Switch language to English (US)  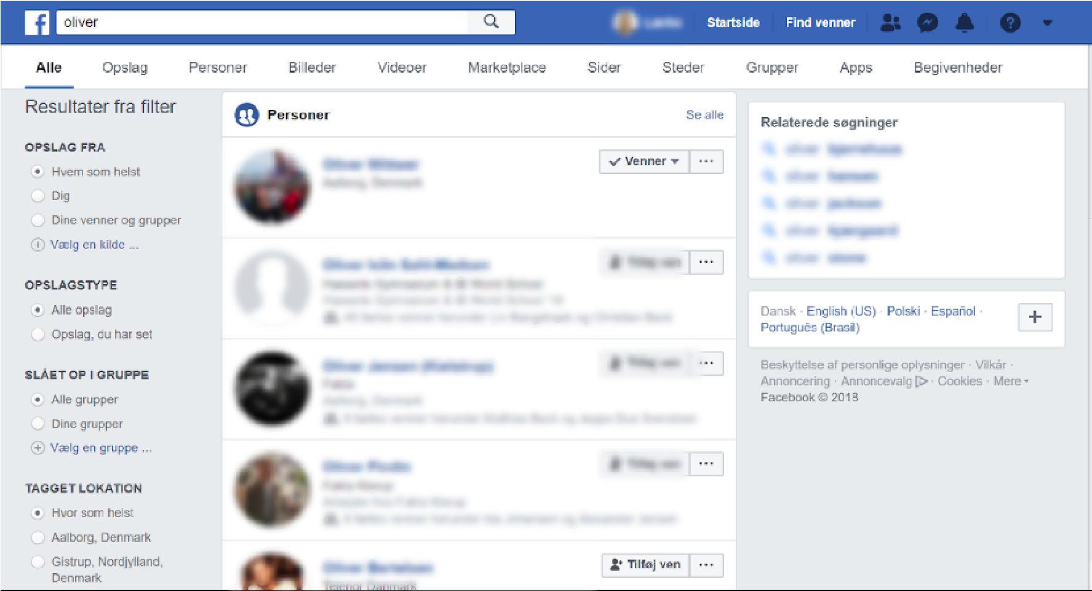pos(841,311)
